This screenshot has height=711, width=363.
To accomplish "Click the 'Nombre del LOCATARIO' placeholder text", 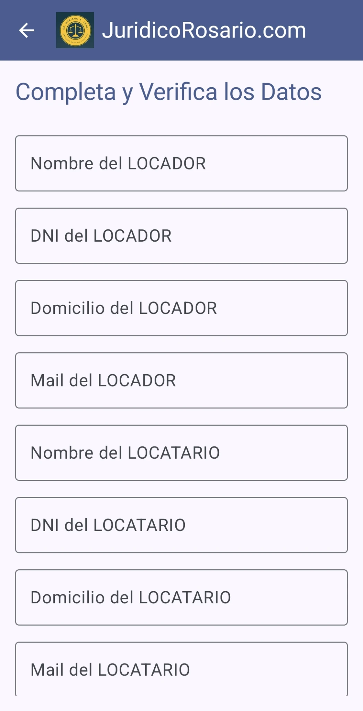I will (x=125, y=453).
